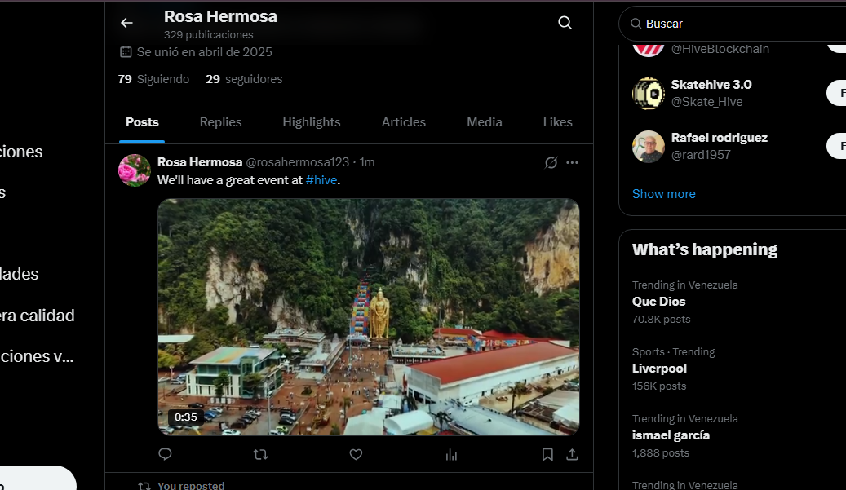Open the Que Dios trending topic
Viewport: 846px width, 490px height.
coord(659,302)
